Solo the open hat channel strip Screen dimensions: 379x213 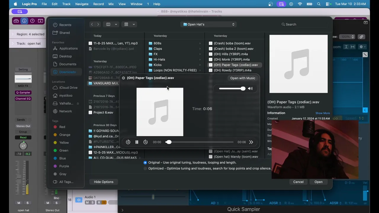tap(28, 203)
